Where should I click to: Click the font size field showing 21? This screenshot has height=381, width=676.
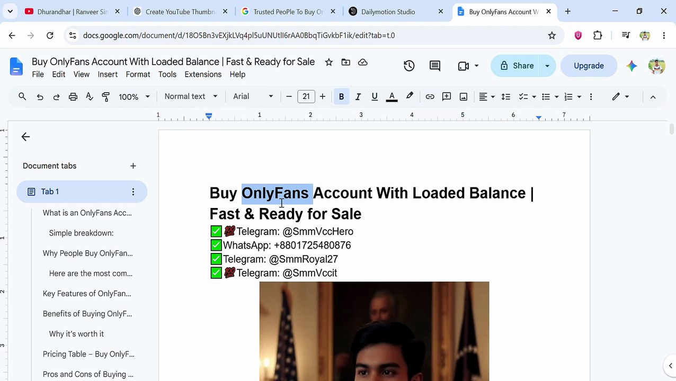point(306,96)
